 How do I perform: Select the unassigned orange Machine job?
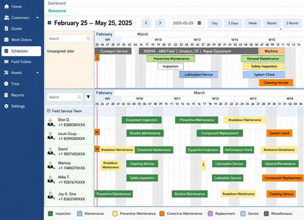272,51
